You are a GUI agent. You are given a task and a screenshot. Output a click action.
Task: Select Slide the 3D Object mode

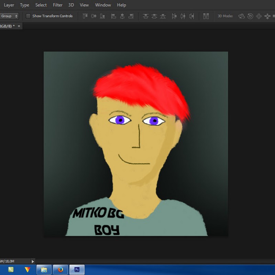click(x=267, y=16)
